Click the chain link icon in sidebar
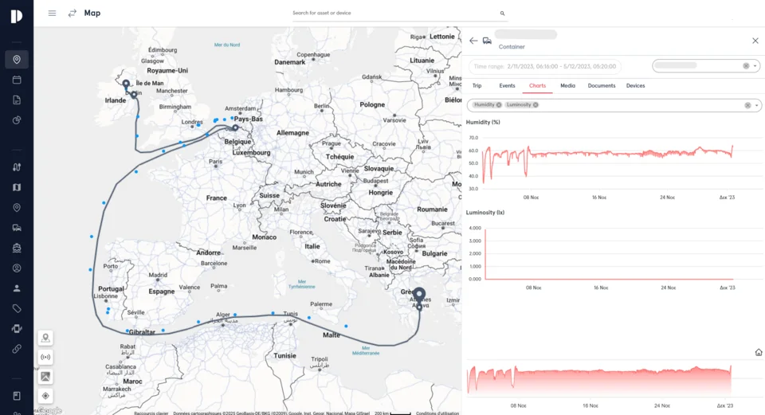765x415 pixels. [x=17, y=349]
